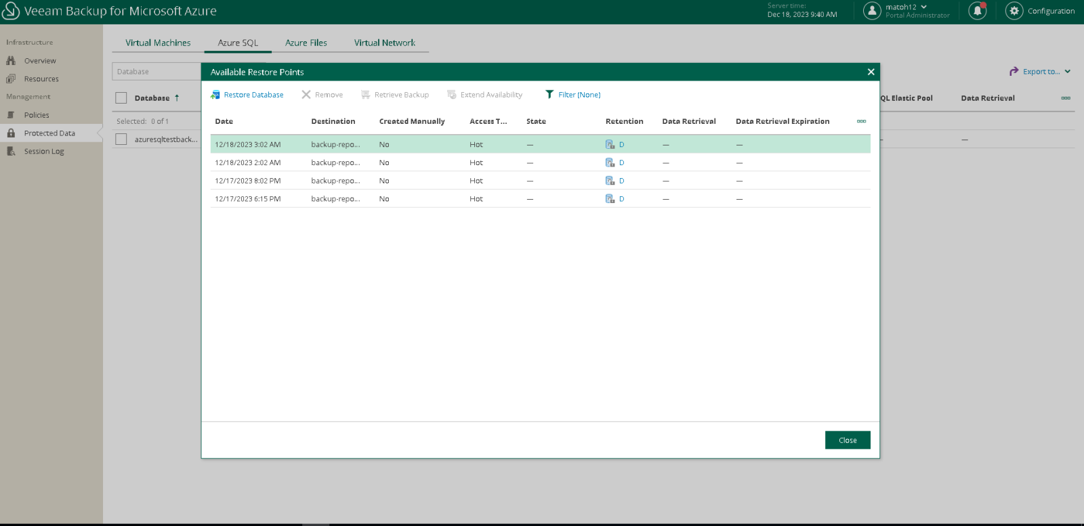Click D retention link in 2:02 AM row
This screenshot has width=1084, height=526.
pyautogui.click(x=621, y=162)
